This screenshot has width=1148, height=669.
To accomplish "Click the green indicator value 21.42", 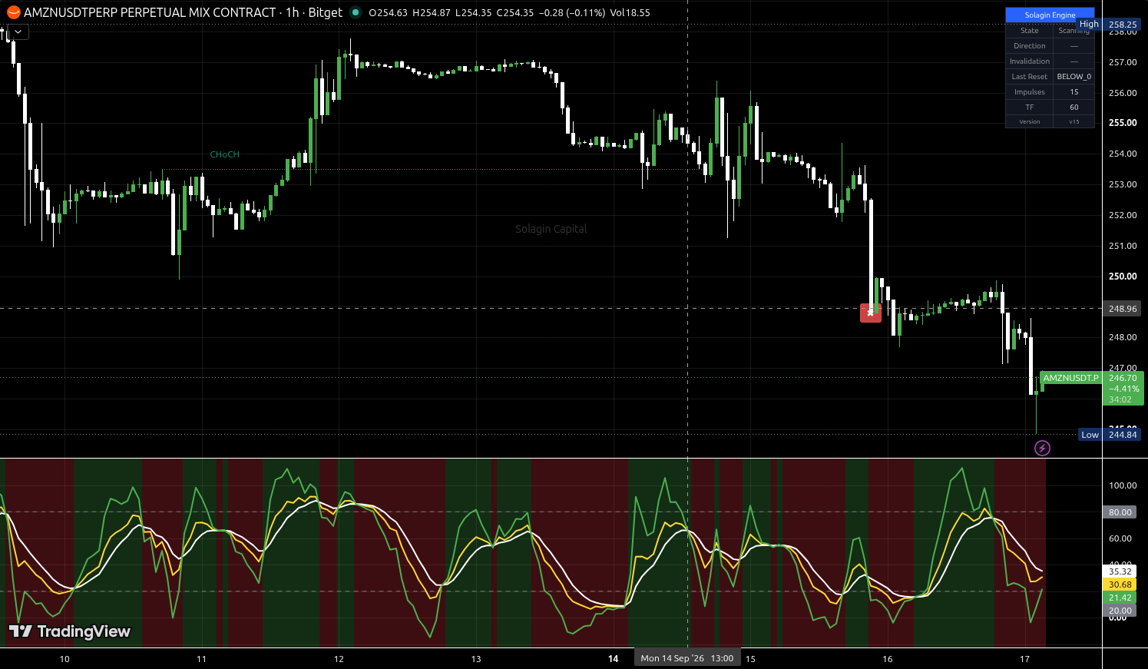I will [x=1120, y=598].
